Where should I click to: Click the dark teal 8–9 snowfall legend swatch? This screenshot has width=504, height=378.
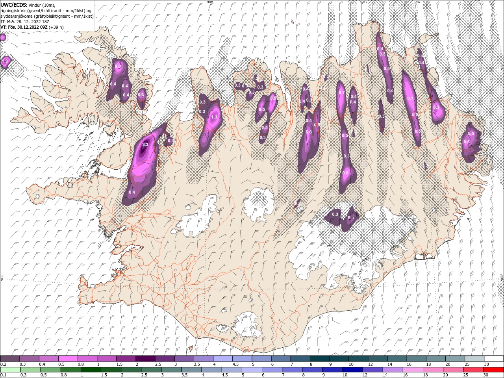[x=319, y=359]
